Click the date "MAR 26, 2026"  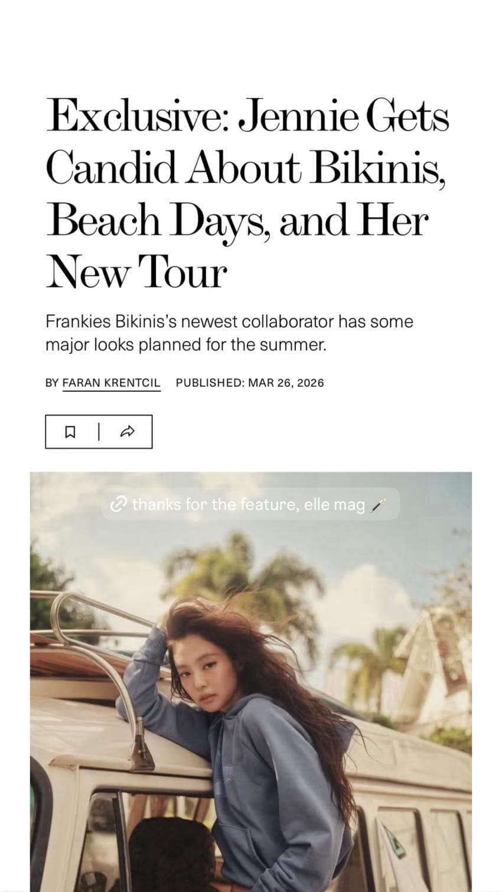pyautogui.click(x=286, y=383)
